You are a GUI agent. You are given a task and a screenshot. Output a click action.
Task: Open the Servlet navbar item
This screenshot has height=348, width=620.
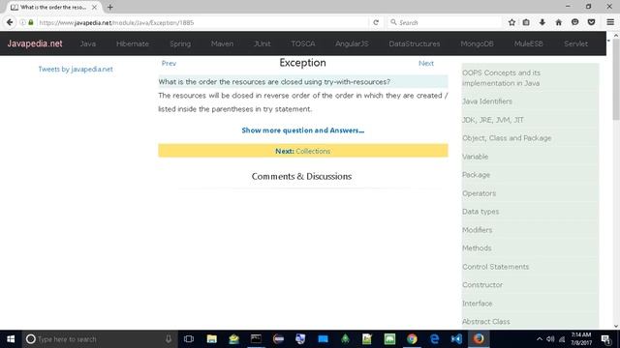coord(575,43)
